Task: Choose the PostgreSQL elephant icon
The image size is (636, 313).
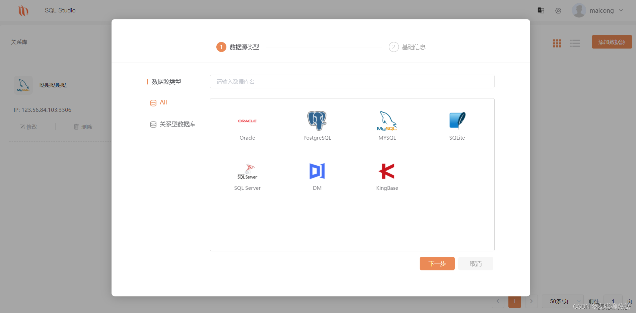Action: pos(317,121)
